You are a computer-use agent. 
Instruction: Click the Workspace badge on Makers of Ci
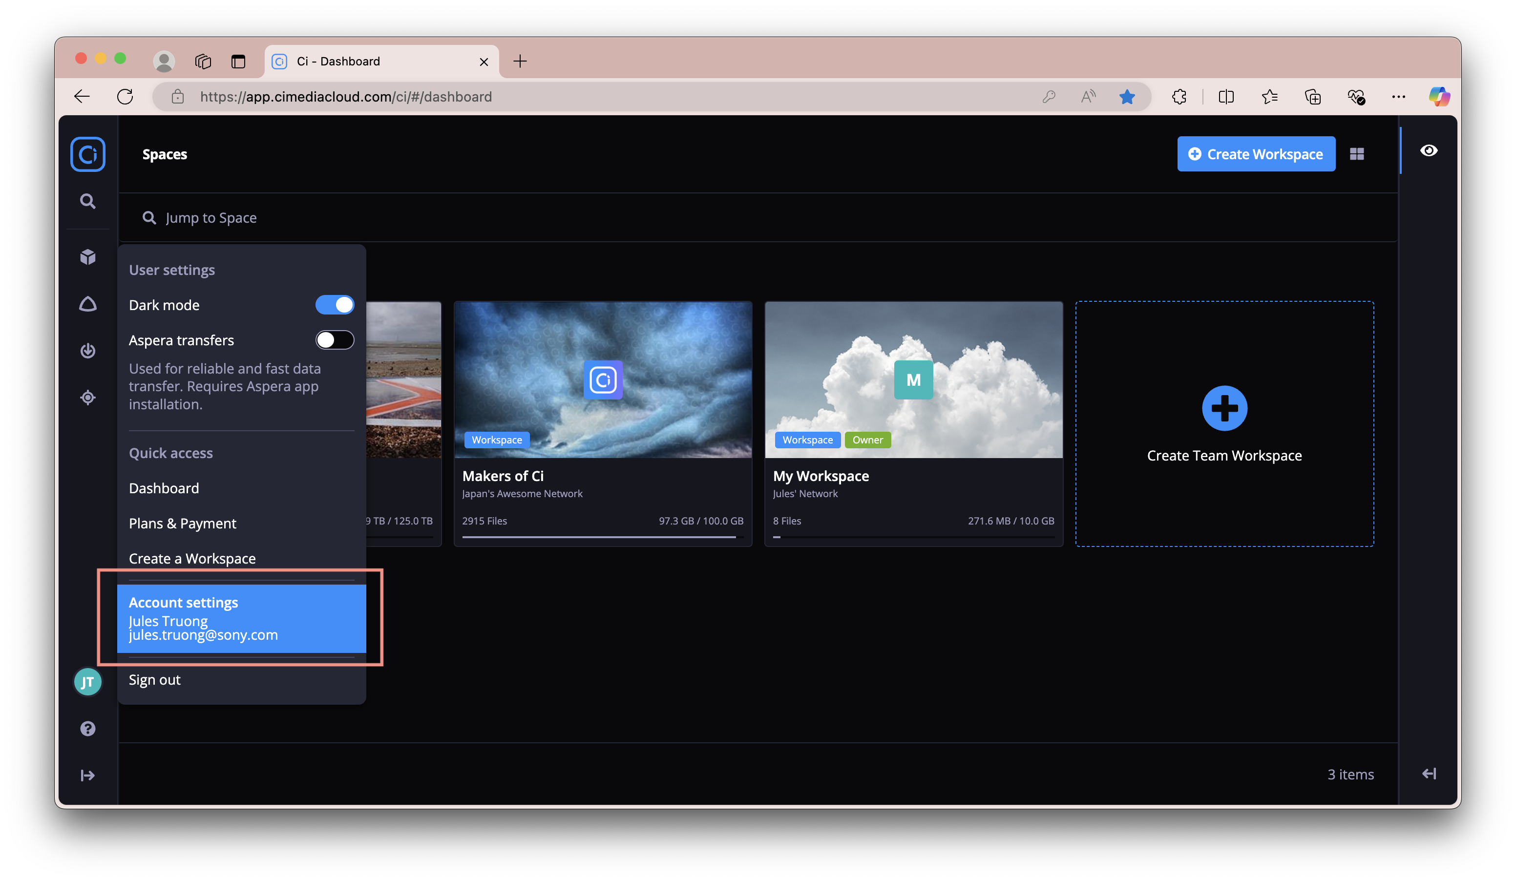point(497,440)
